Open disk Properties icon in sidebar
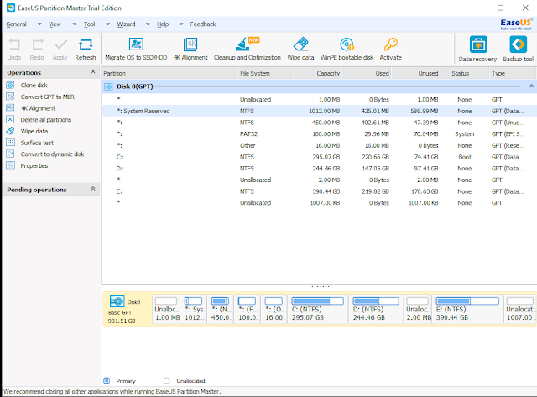 (x=10, y=165)
